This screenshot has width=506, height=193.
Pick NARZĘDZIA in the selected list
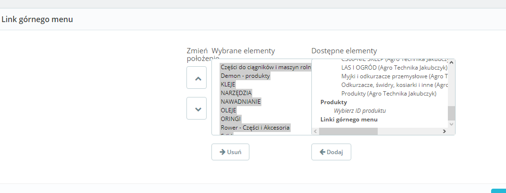[x=236, y=93]
